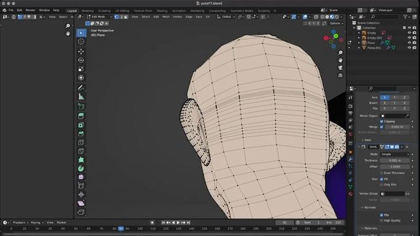Select the Measure tool

click(81, 96)
